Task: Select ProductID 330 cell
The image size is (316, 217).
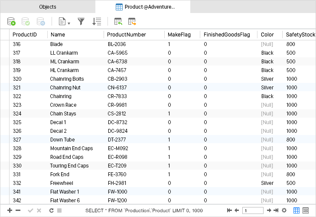Action: click(x=17, y=166)
